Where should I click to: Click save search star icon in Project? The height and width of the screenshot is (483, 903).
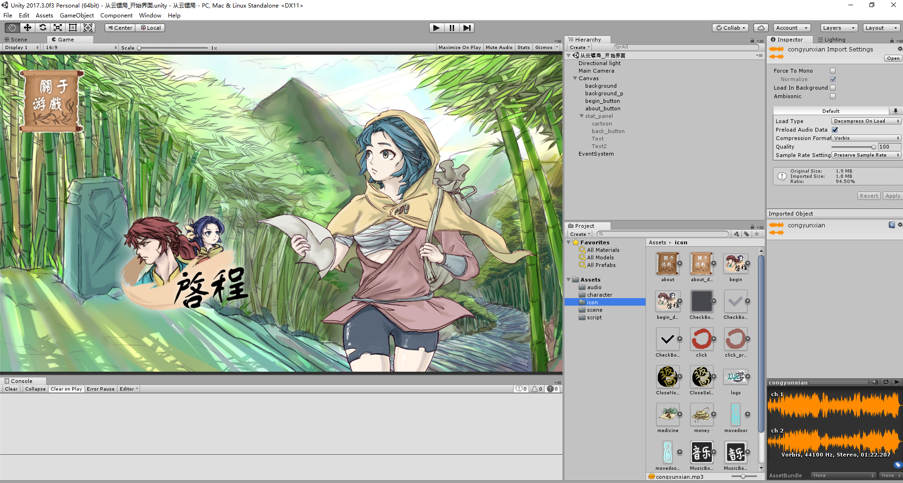pos(757,234)
